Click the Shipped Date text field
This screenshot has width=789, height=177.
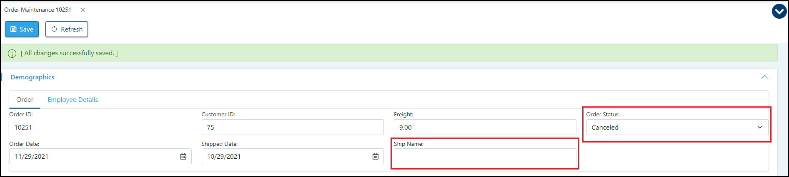[x=286, y=156]
